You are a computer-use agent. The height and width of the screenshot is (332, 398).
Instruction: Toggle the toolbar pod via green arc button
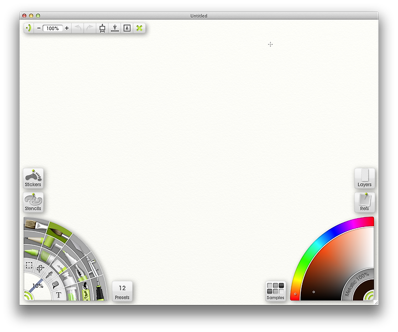29,28
